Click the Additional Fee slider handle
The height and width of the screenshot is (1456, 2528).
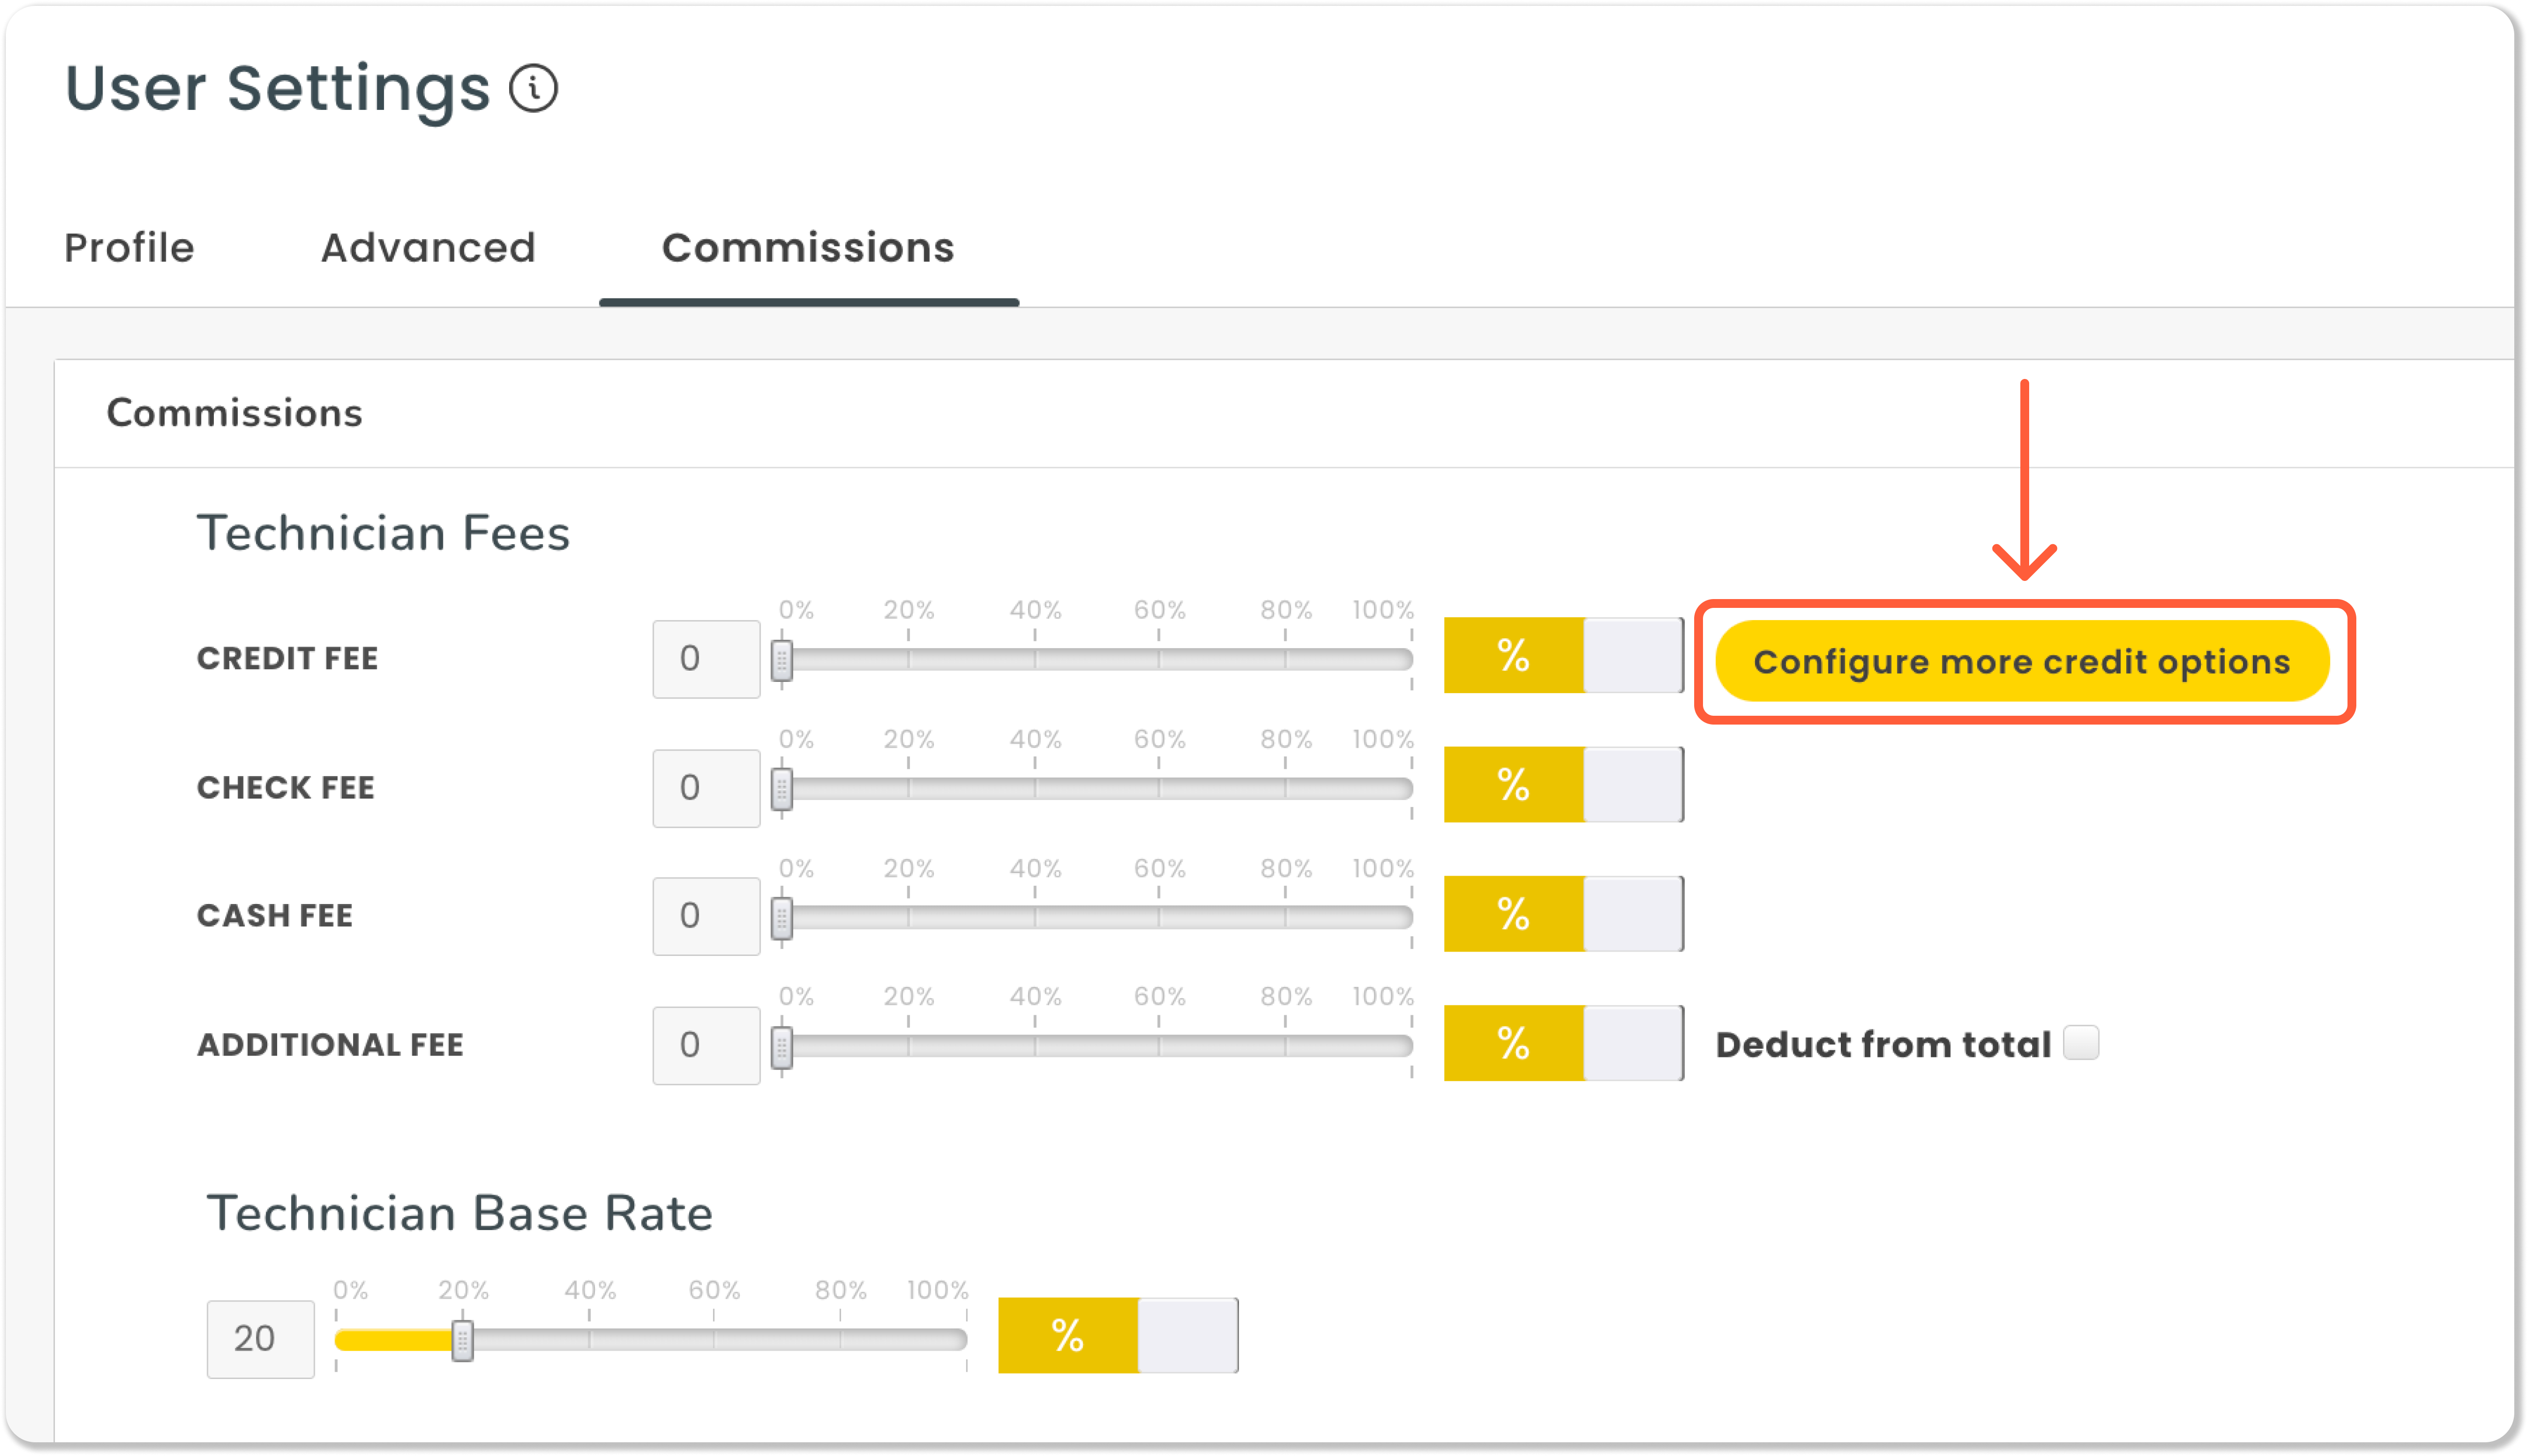pyautogui.click(x=782, y=1047)
